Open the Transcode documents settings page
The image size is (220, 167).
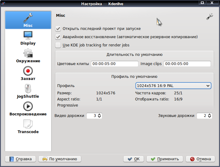click(28, 127)
